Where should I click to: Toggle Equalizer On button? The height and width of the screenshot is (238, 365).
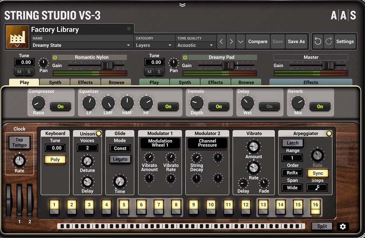(x=168, y=107)
